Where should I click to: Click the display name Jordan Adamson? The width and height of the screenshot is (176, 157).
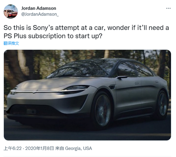(x=38, y=8)
